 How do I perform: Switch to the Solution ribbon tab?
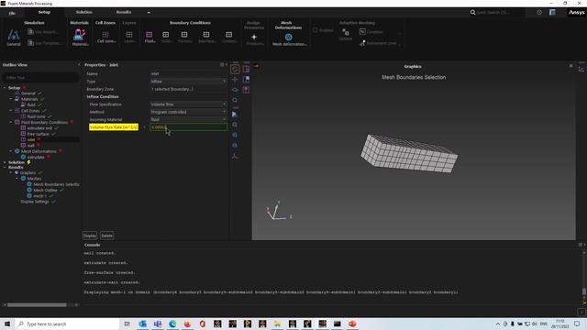click(x=83, y=12)
